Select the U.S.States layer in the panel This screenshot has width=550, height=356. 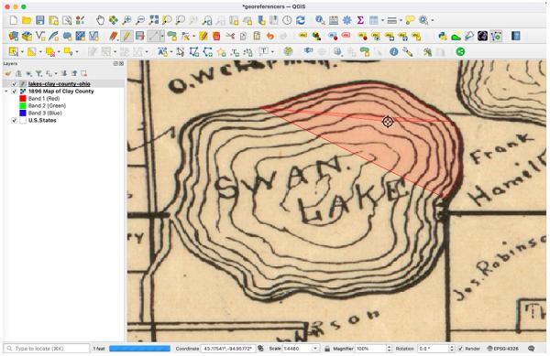tap(42, 121)
